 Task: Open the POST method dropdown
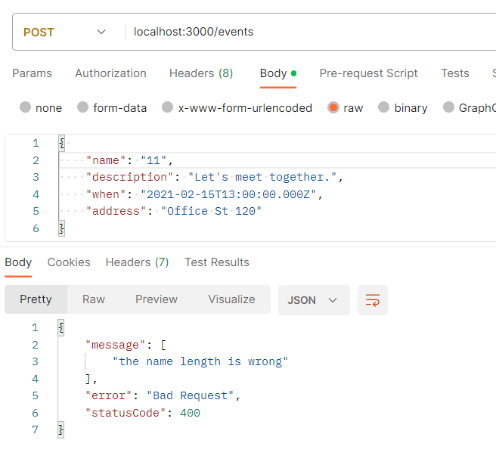coord(65,32)
